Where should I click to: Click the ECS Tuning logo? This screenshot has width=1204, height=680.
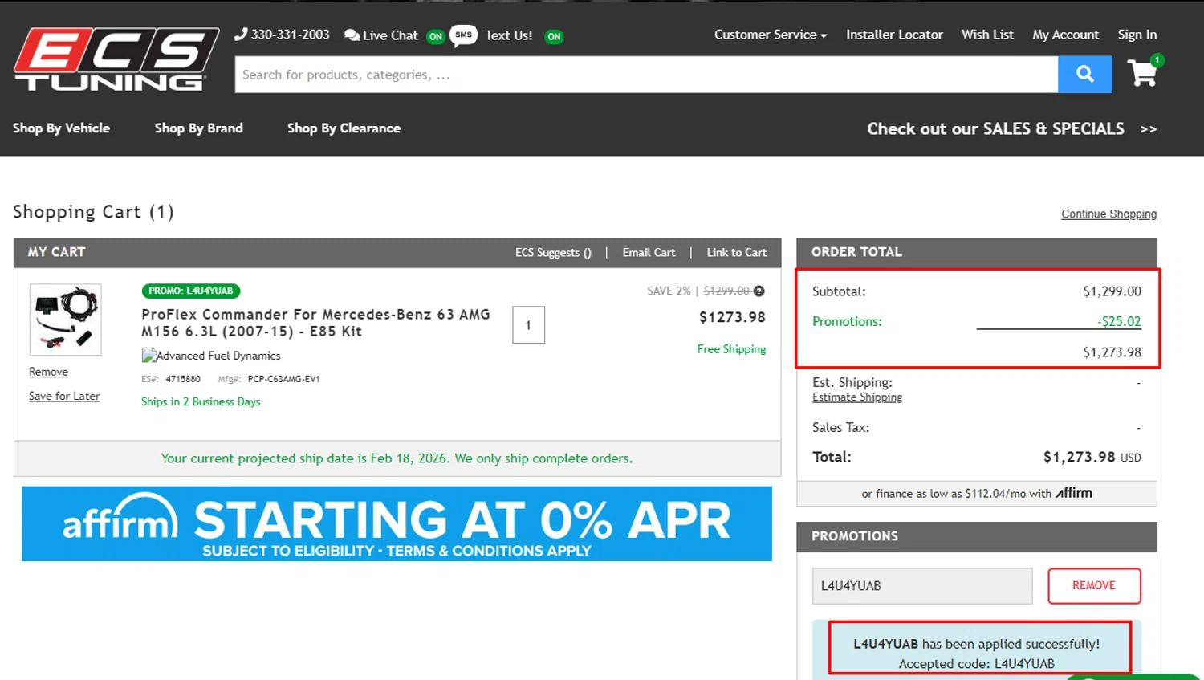[116, 59]
